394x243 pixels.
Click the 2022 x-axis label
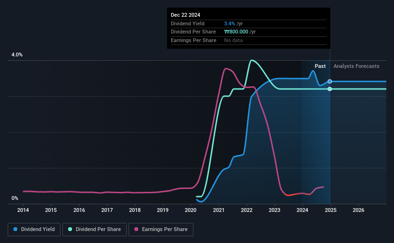pyautogui.click(x=247, y=210)
